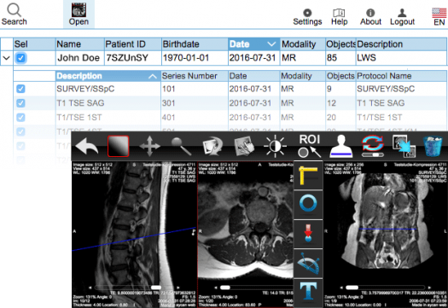Viewport: 448px width, 308px height.
Task: Click series number 301
Action: tap(169, 103)
